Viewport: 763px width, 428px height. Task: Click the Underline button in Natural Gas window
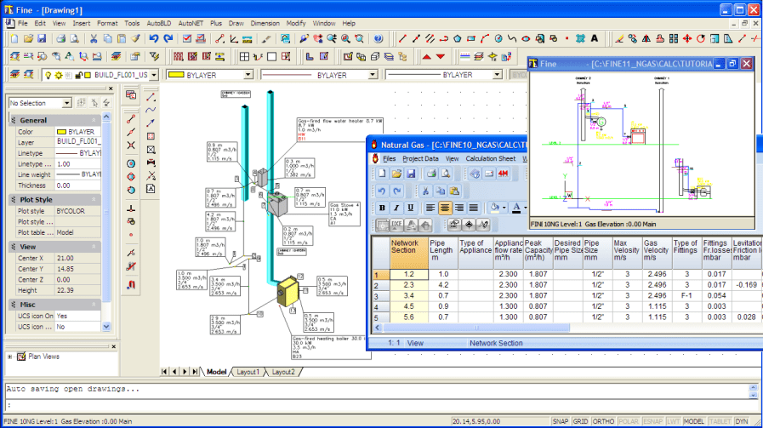pos(410,208)
